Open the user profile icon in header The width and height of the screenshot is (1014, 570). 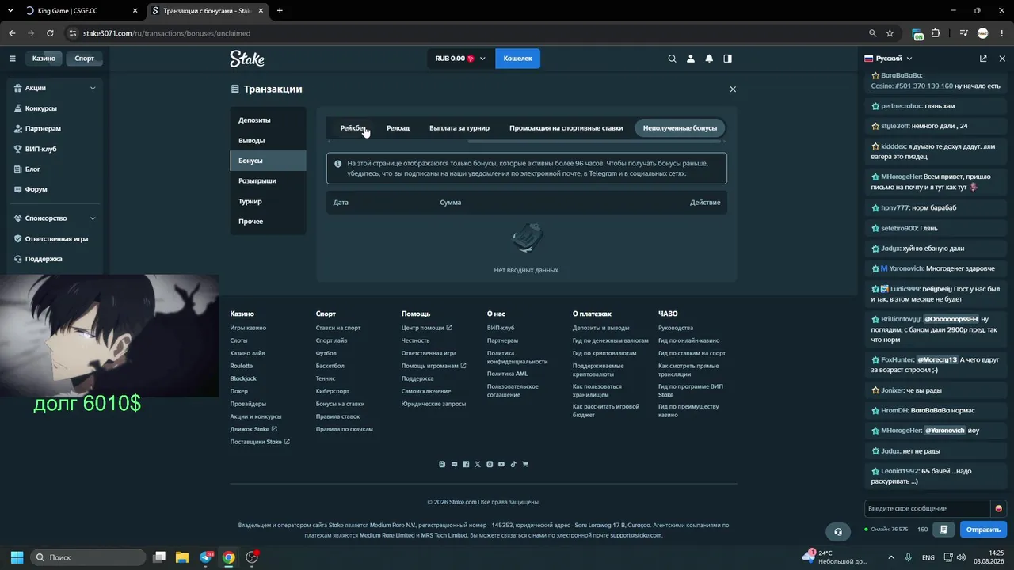[691, 59]
